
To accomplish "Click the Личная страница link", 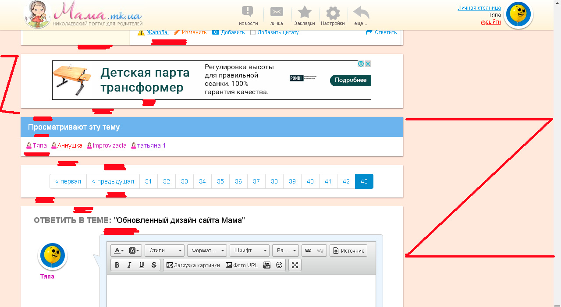I will pyautogui.click(x=479, y=8).
